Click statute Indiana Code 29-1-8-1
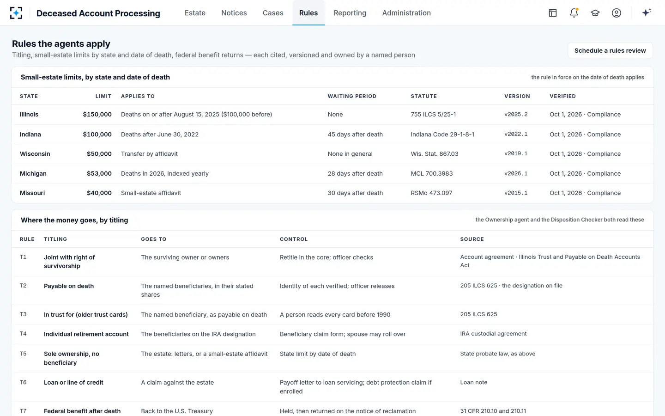The image size is (665, 416). coord(442,135)
